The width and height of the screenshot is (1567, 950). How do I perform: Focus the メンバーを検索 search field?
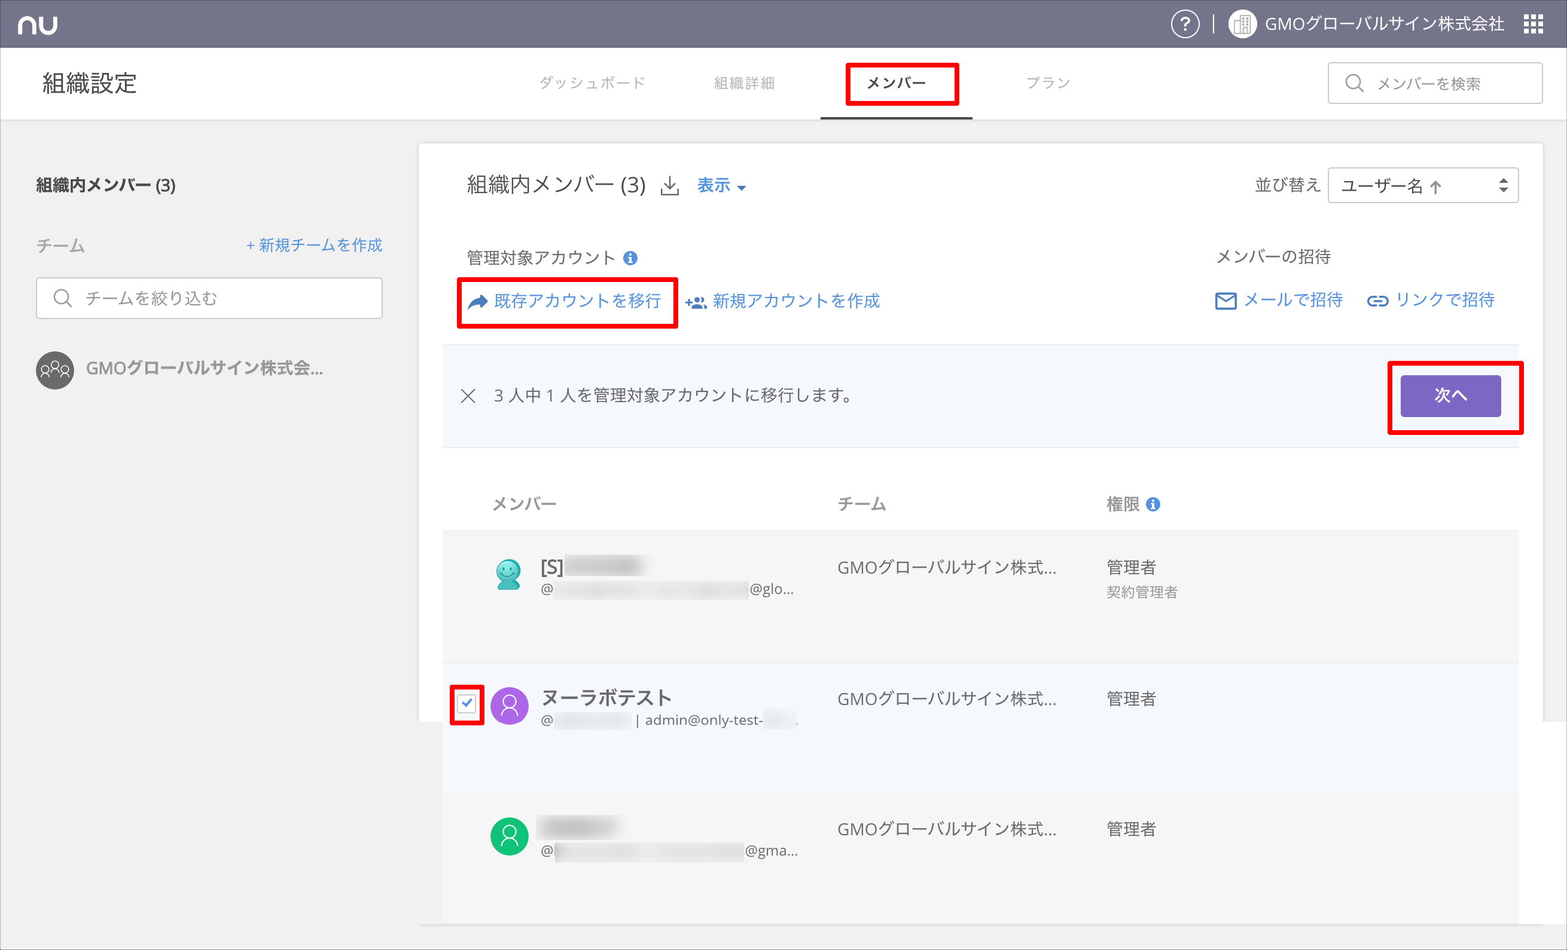(x=1435, y=83)
